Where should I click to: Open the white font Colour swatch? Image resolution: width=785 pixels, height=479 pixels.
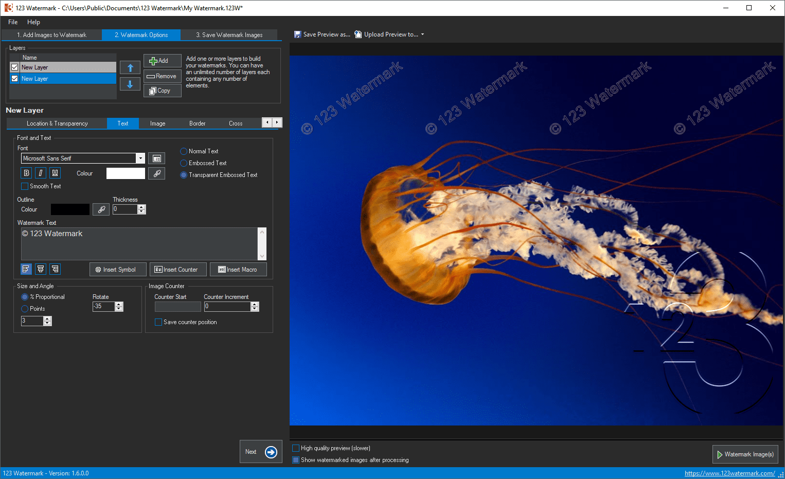coord(126,173)
